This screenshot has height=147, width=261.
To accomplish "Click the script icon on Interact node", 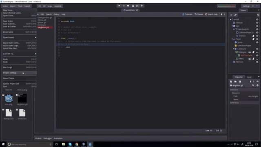I will click(x=253, y=36).
